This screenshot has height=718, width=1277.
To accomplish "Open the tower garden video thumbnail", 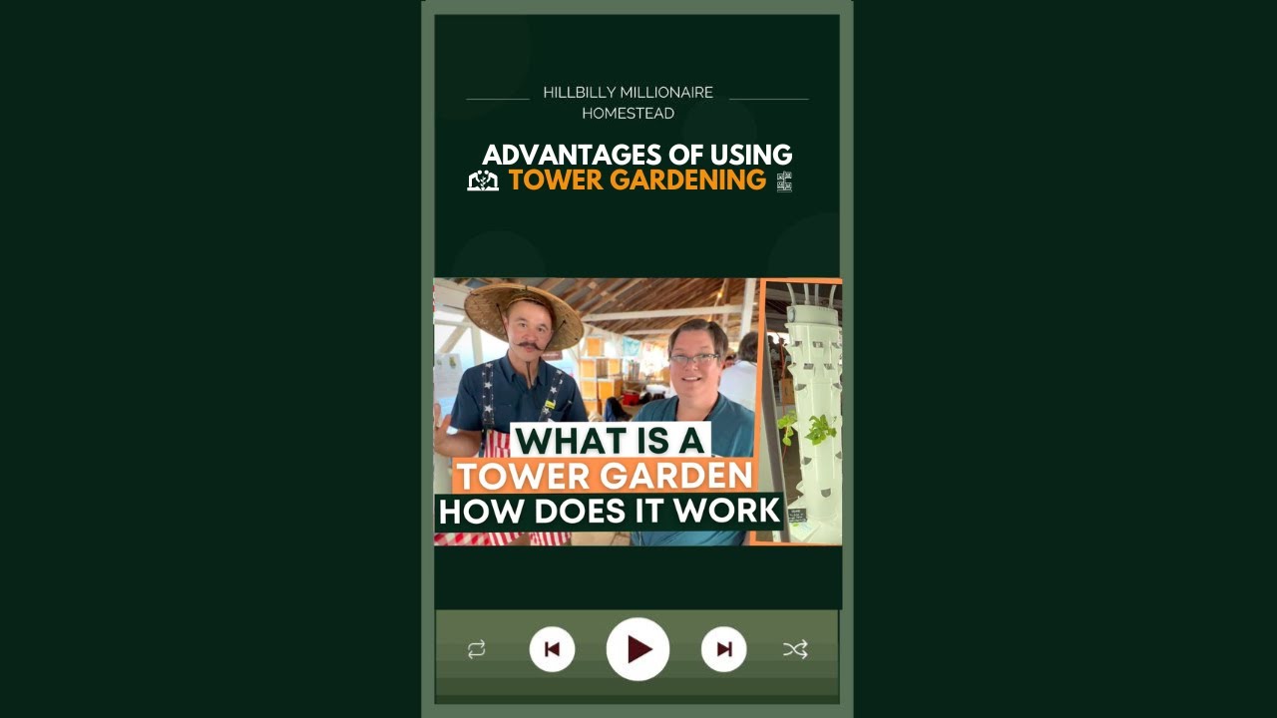I will click(x=638, y=412).
